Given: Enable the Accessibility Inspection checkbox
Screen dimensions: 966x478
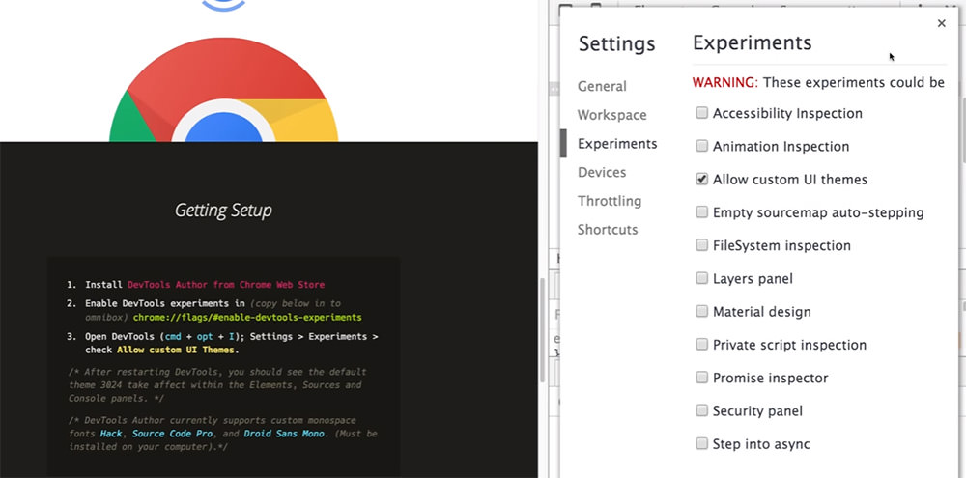Looking at the screenshot, I should coord(701,113).
